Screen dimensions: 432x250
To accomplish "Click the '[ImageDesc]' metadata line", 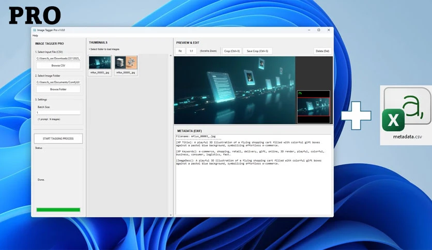I will tap(249, 162).
